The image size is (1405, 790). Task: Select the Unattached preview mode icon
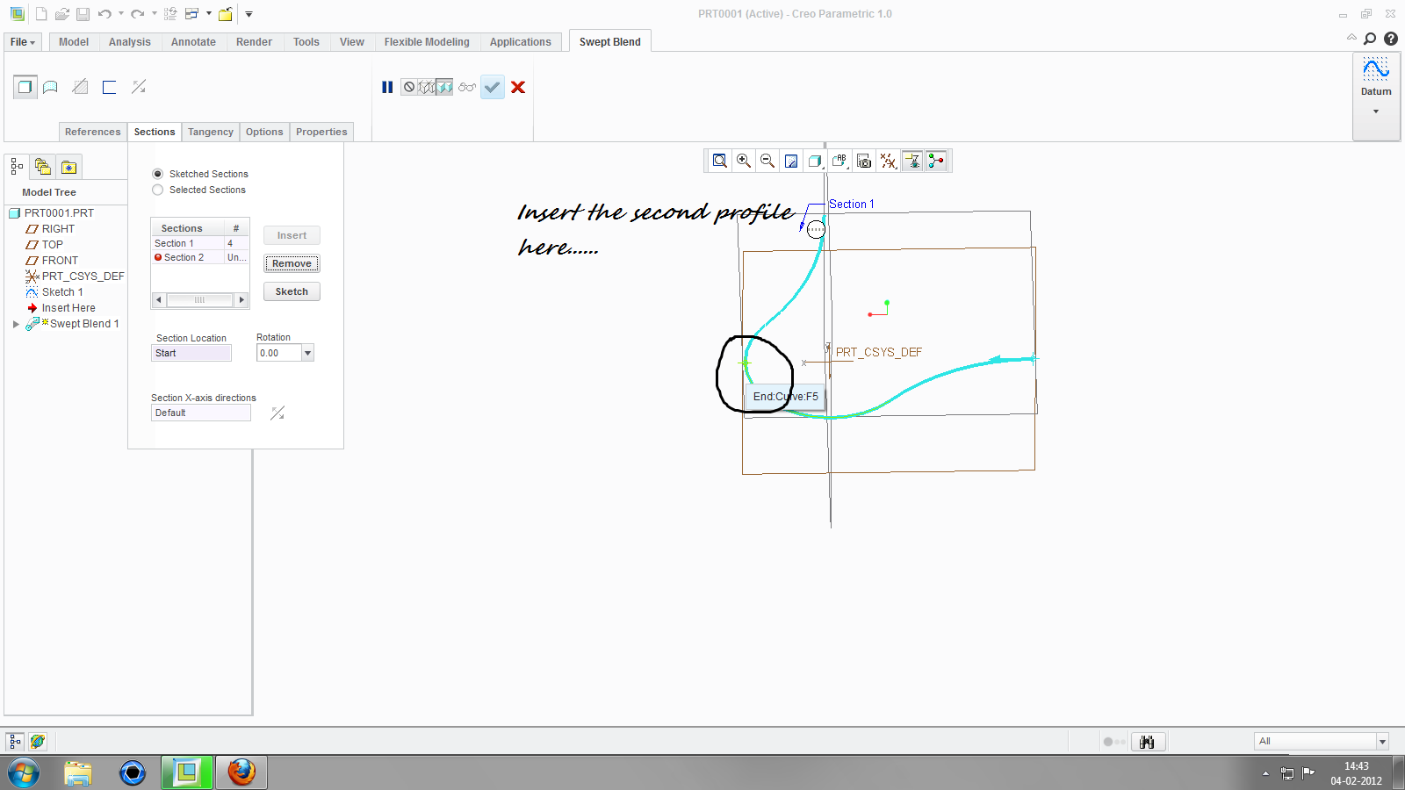(427, 87)
